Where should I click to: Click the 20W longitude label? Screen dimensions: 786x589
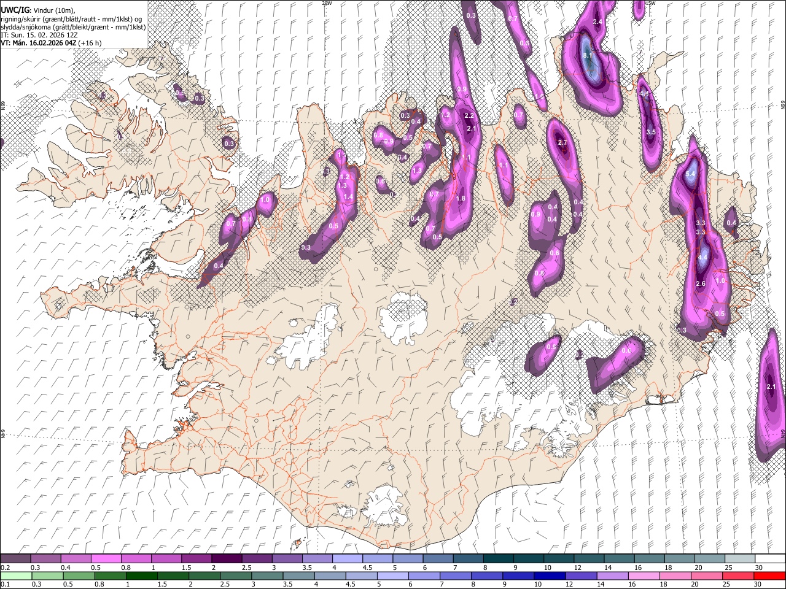[x=327, y=3]
